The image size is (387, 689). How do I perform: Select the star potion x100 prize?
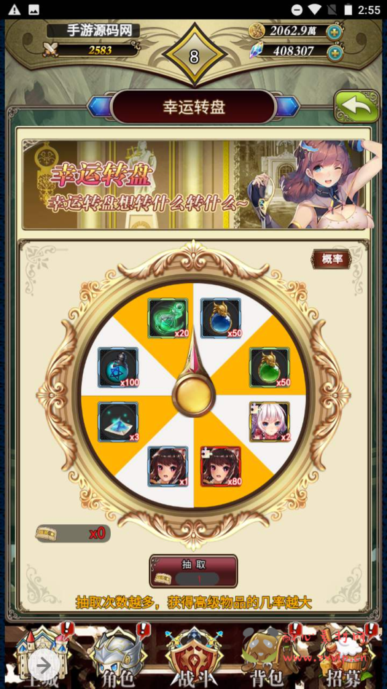coord(118,367)
